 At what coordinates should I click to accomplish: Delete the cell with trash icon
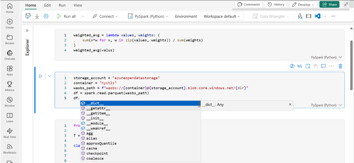340,66
